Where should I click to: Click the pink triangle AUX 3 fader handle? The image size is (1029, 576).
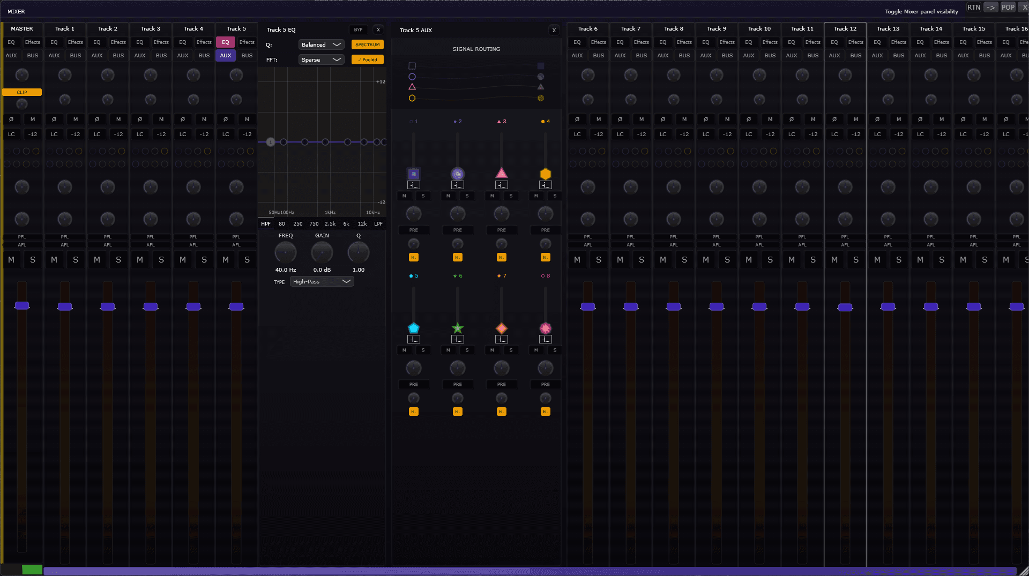click(x=501, y=173)
